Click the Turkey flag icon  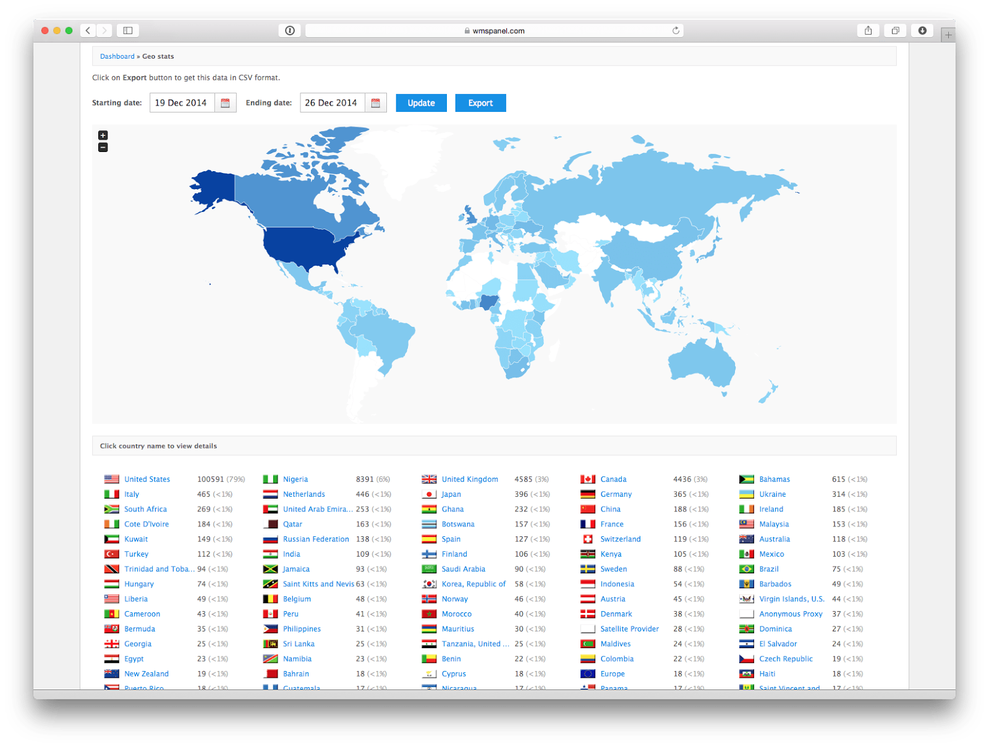pos(112,554)
